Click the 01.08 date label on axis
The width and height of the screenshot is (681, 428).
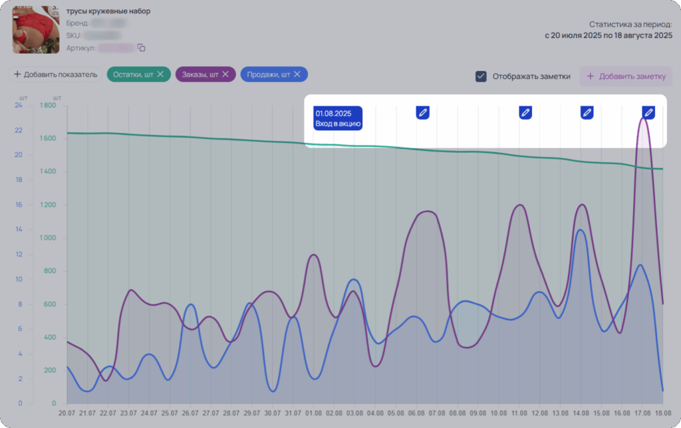pyautogui.click(x=314, y=413)
